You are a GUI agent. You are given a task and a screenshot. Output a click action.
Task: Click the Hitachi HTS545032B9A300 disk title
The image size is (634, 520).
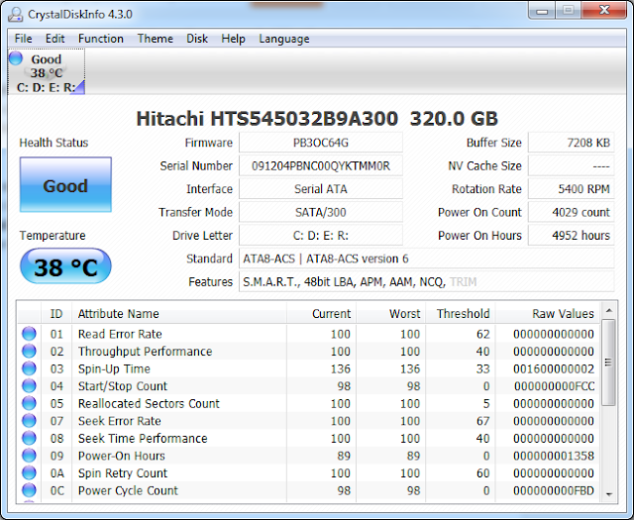pyautogui.click(x=317, y=119)
